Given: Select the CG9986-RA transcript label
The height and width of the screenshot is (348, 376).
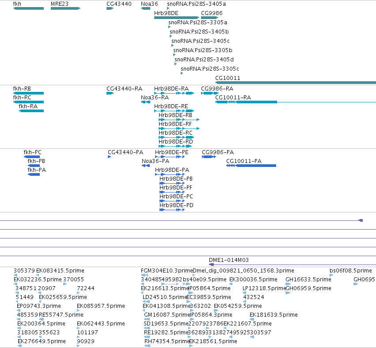Looking at the screenshot, I should tap(217, 89).
